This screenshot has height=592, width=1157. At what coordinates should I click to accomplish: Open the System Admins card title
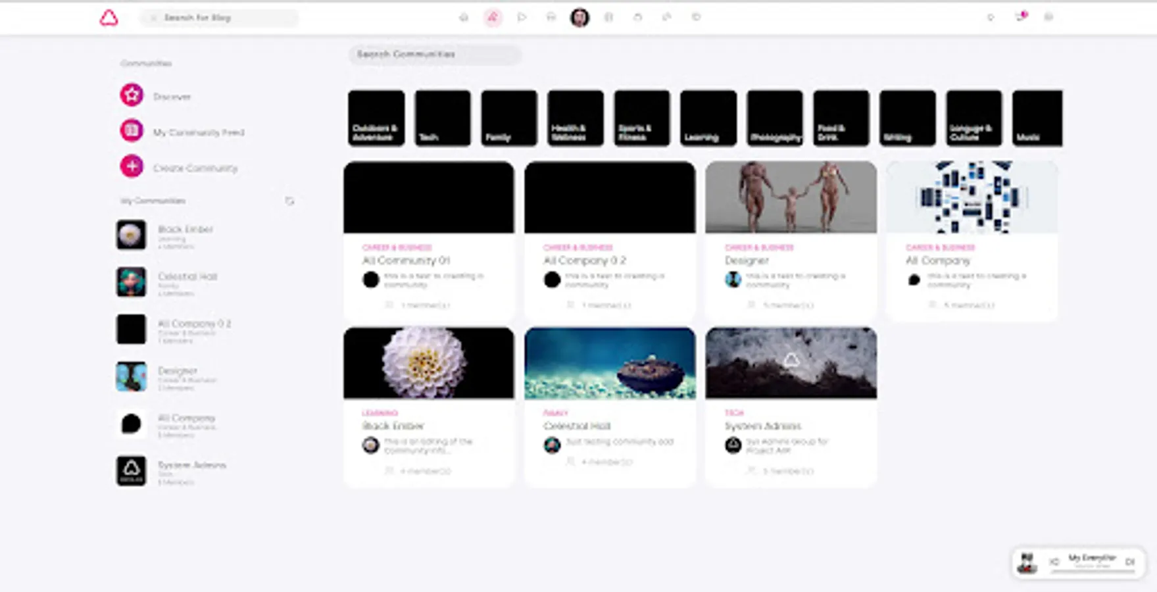coord(763,426)
